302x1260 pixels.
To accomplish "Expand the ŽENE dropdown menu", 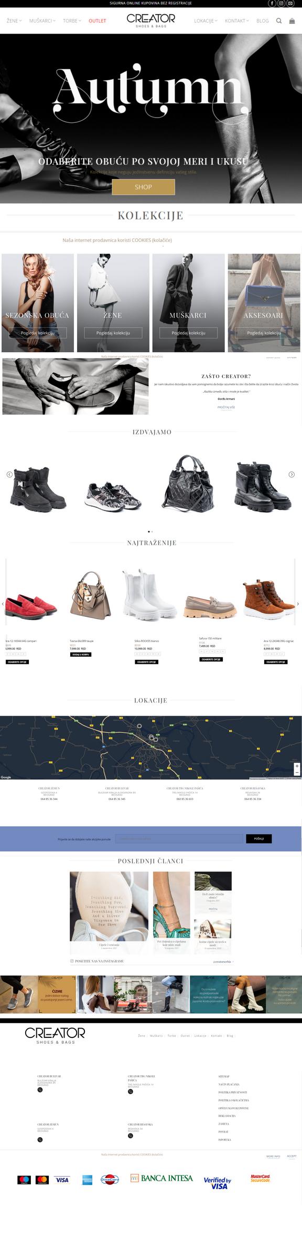I will tap(14, 21).
